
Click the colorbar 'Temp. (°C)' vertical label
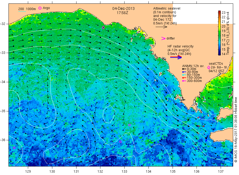[228, 47]
